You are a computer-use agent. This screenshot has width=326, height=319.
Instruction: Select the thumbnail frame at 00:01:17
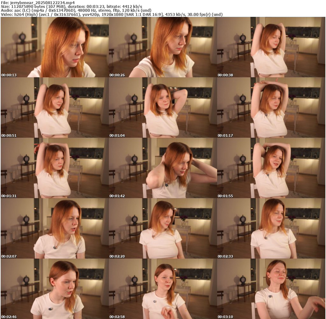click(x=271, y=107)
